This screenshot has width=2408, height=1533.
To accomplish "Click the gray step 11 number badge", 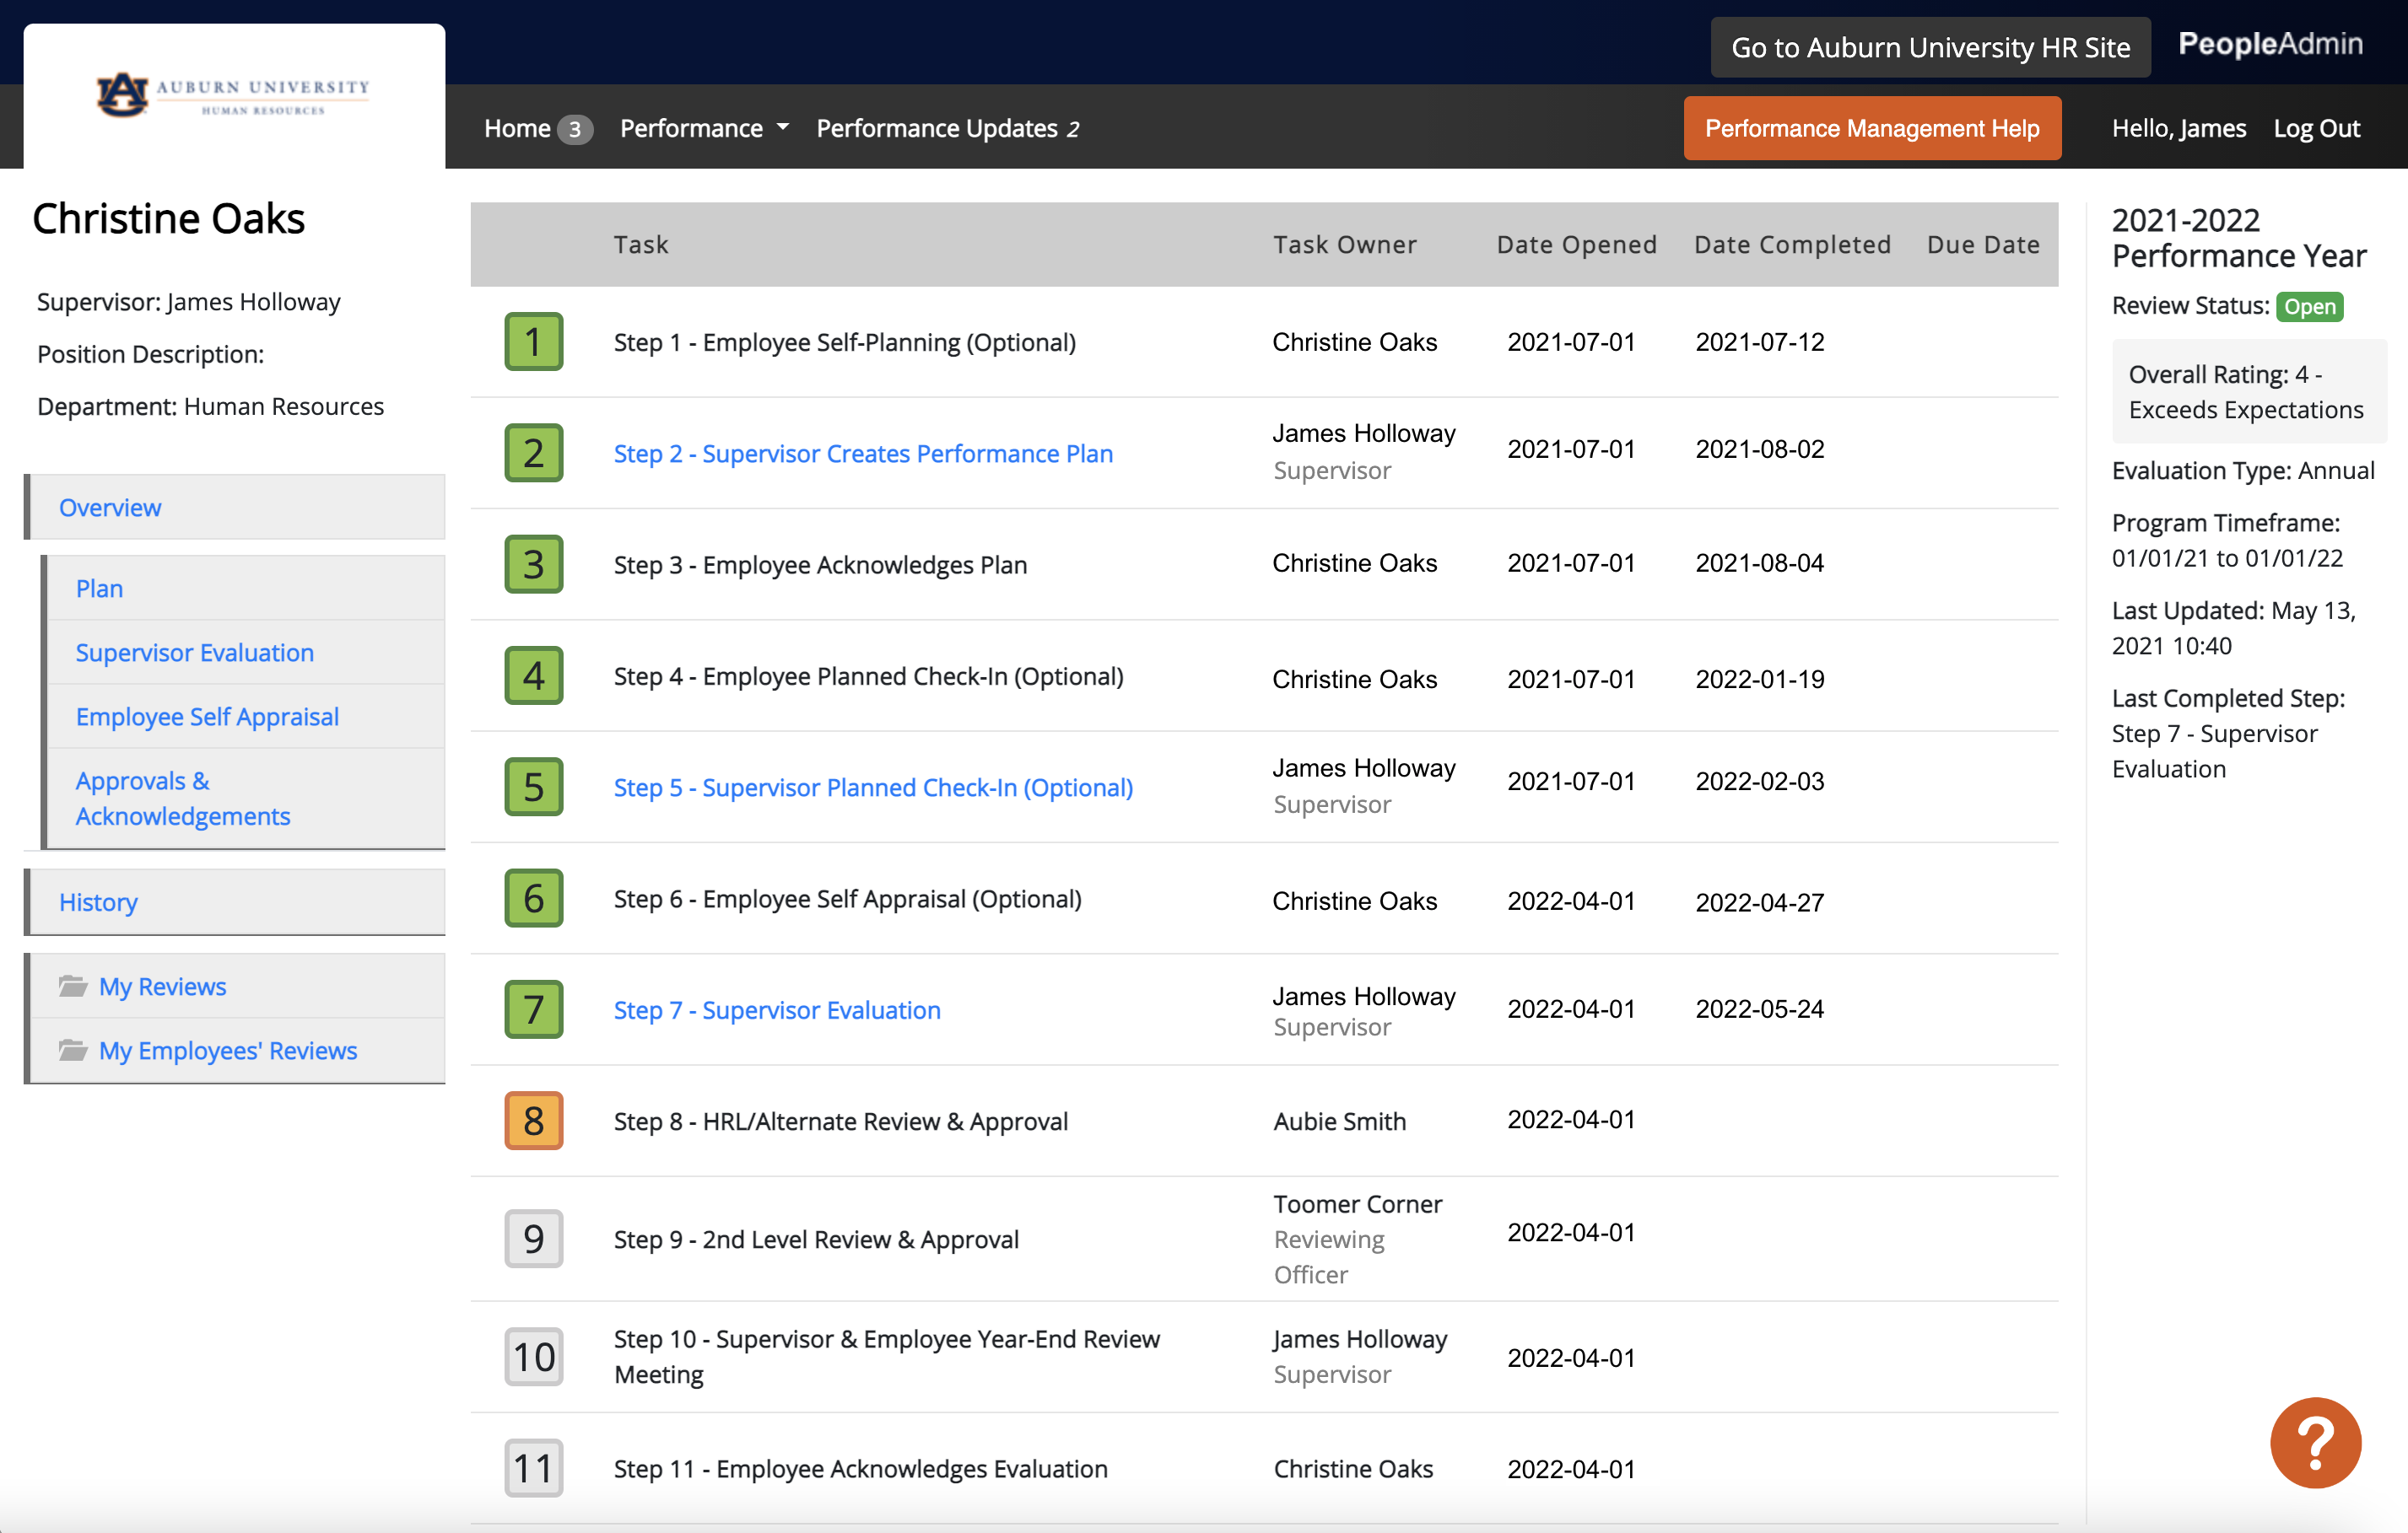I will (533, 1468).
